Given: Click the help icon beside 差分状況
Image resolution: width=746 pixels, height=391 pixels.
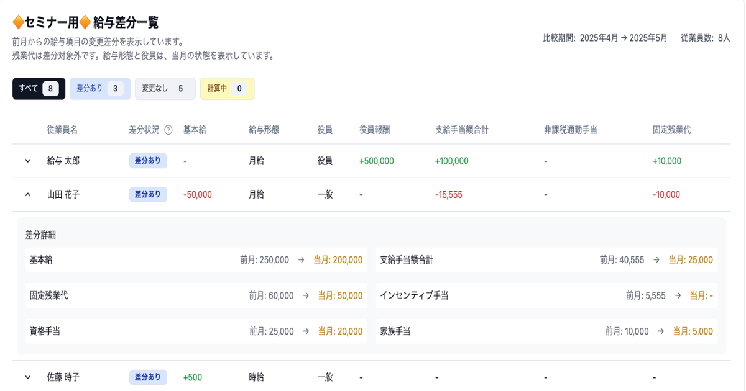Looking at the screenshot, I should click(168, 130).
